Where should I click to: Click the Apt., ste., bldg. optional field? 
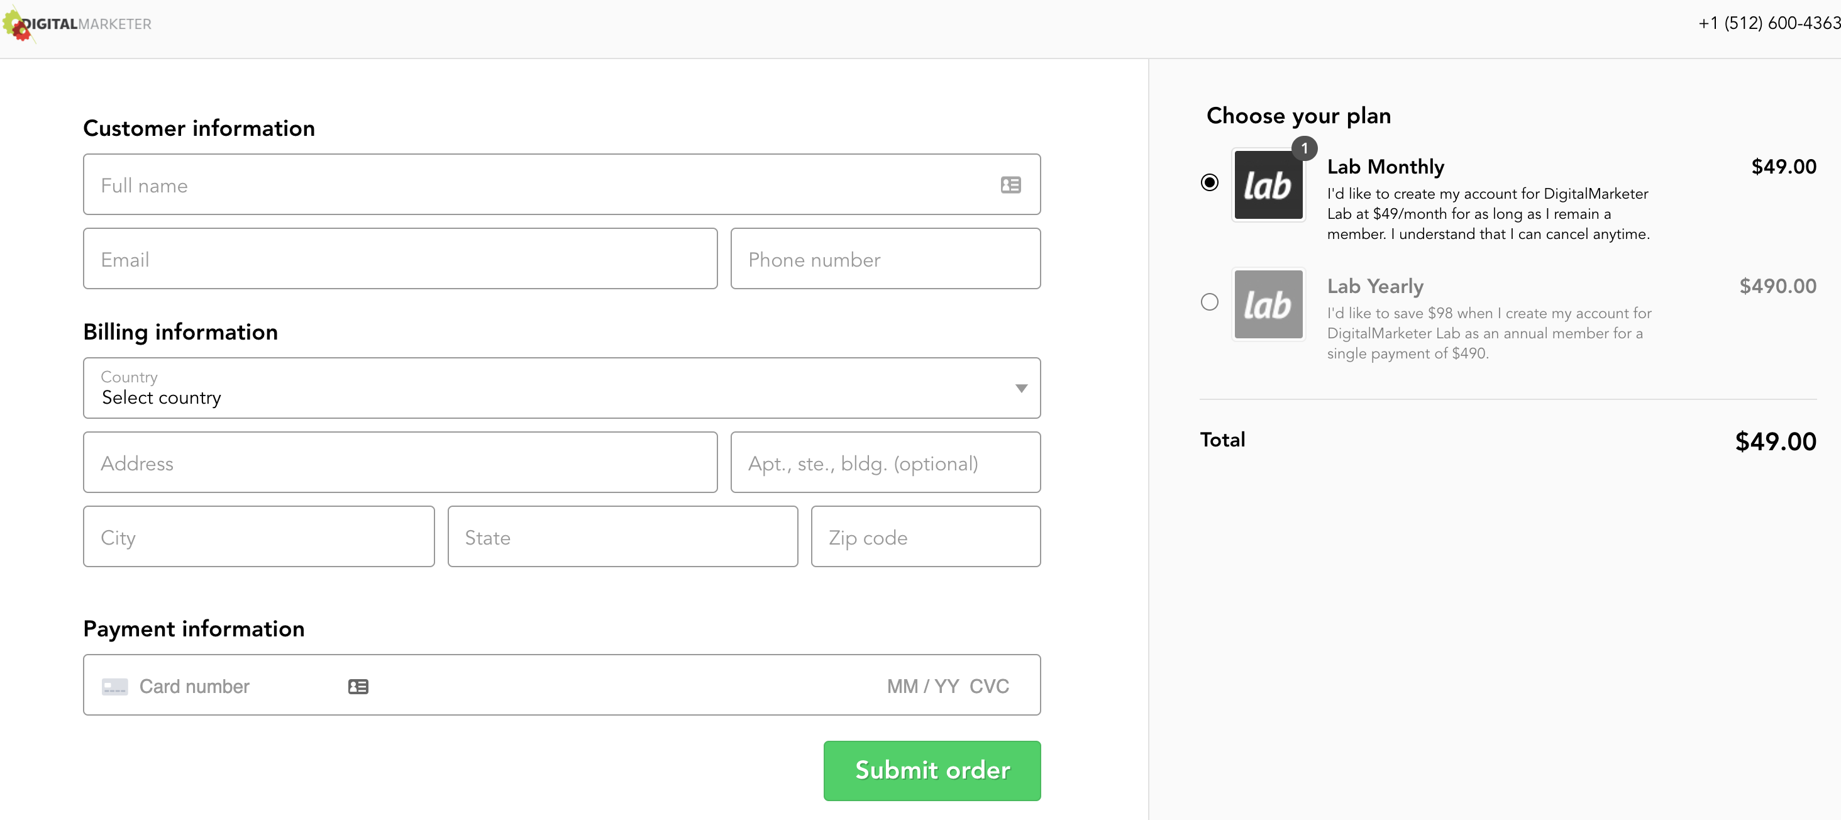pos(885,463)
